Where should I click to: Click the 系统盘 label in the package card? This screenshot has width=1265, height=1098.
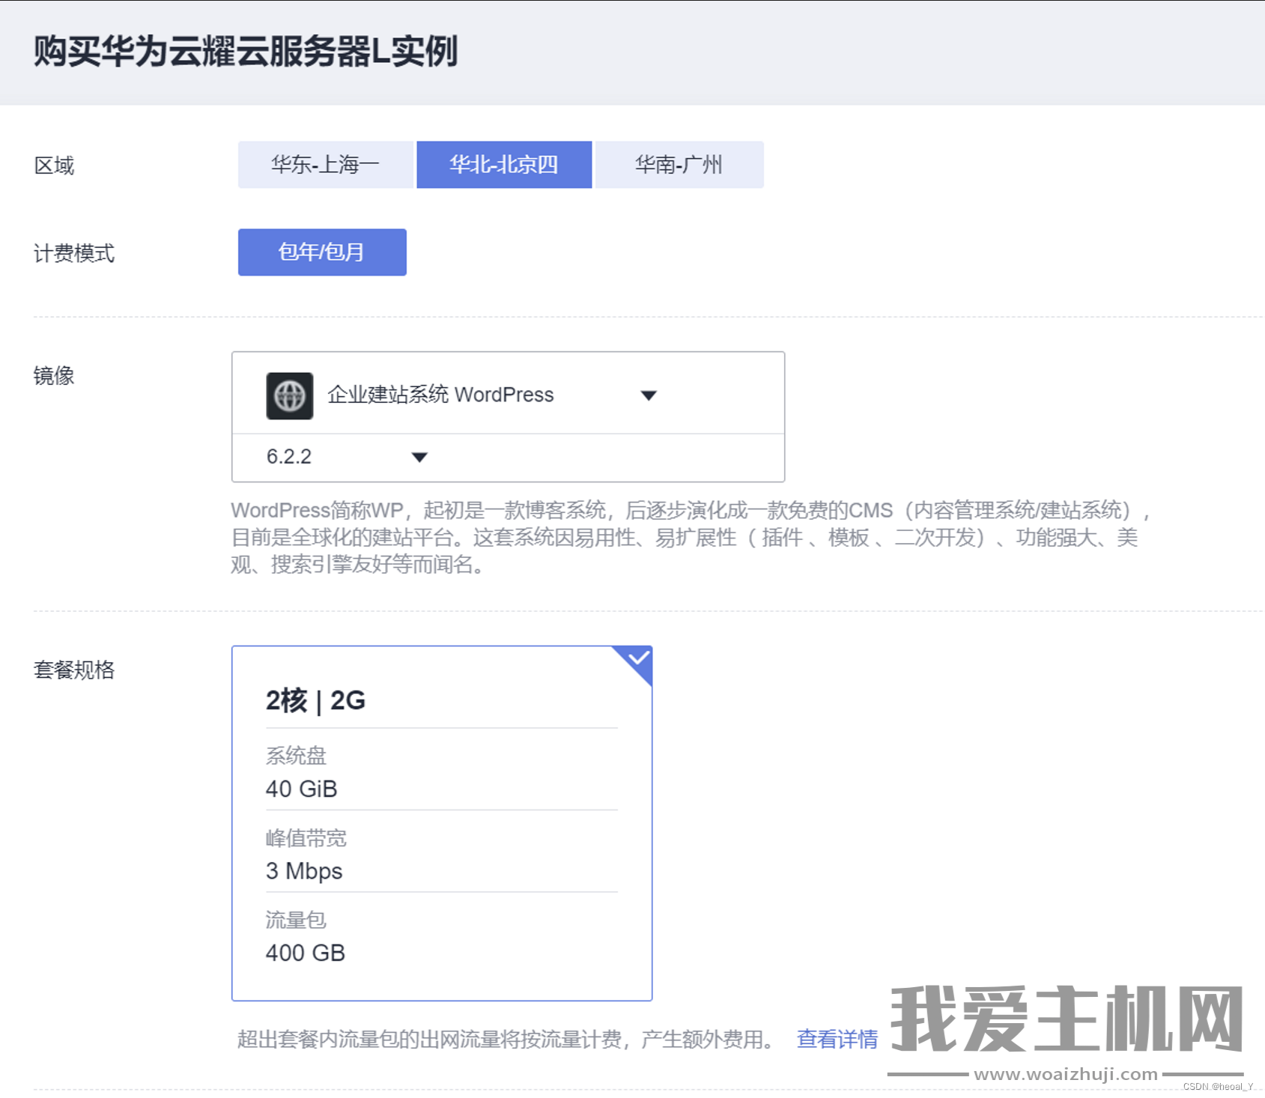297,756
